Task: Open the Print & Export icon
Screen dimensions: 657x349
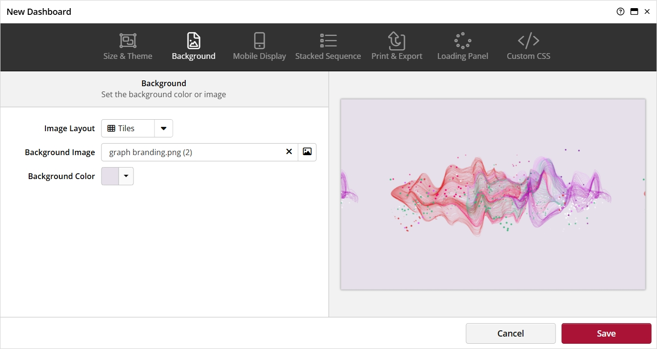Action: point(397,41)
